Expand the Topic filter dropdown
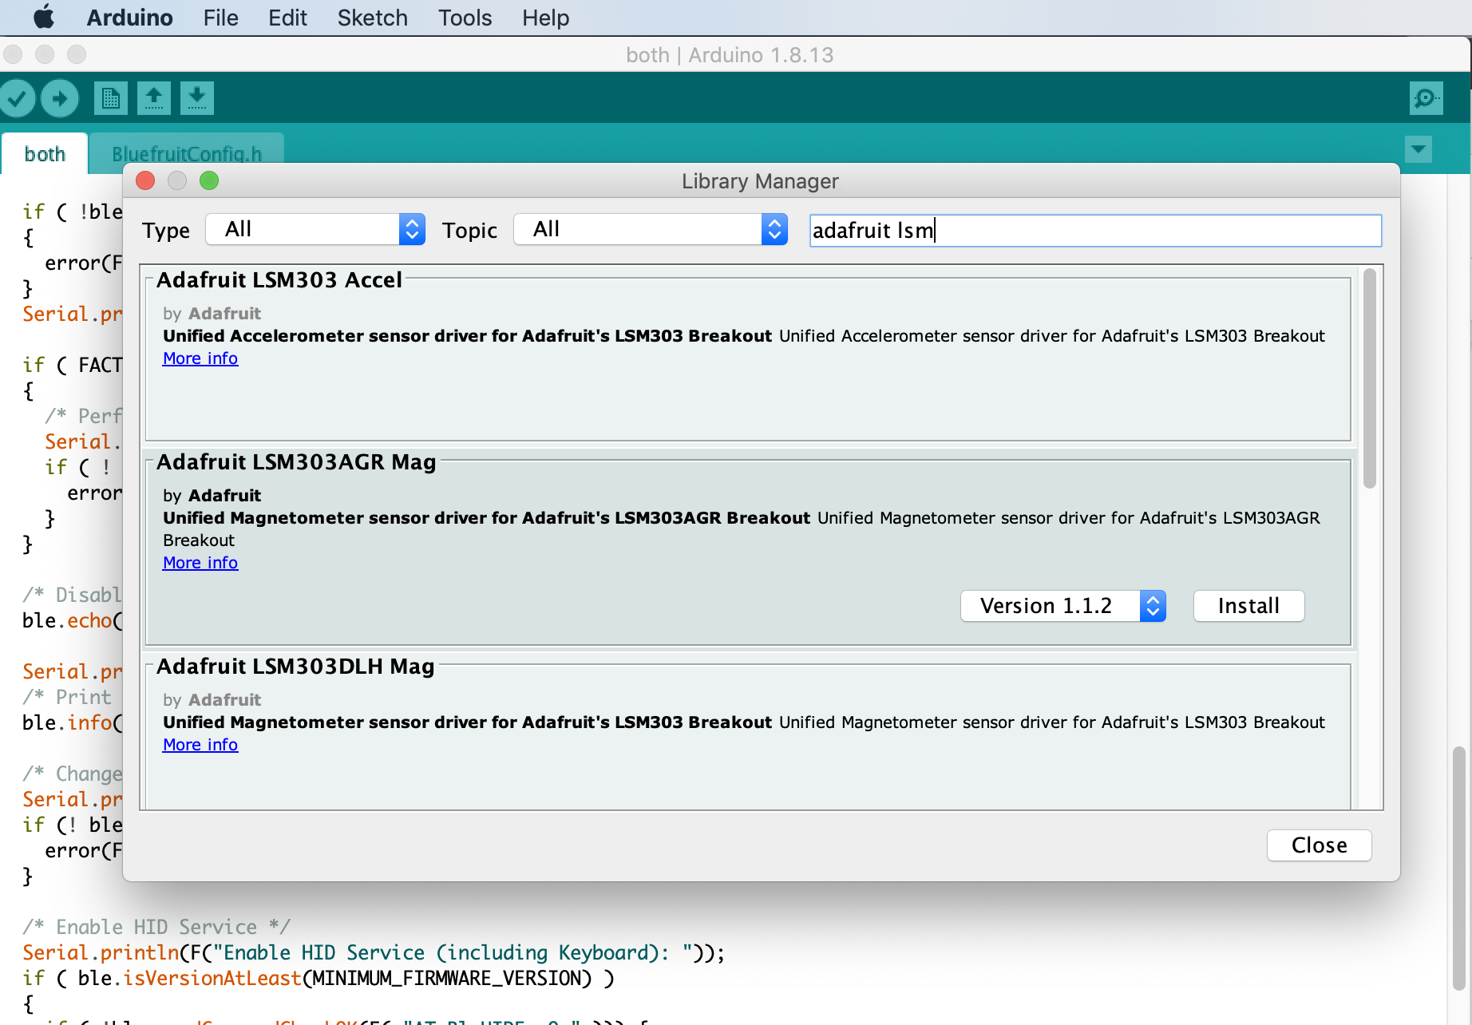Image resolution: width=1472 pixels, height=1025 pixels. [651, 230]
